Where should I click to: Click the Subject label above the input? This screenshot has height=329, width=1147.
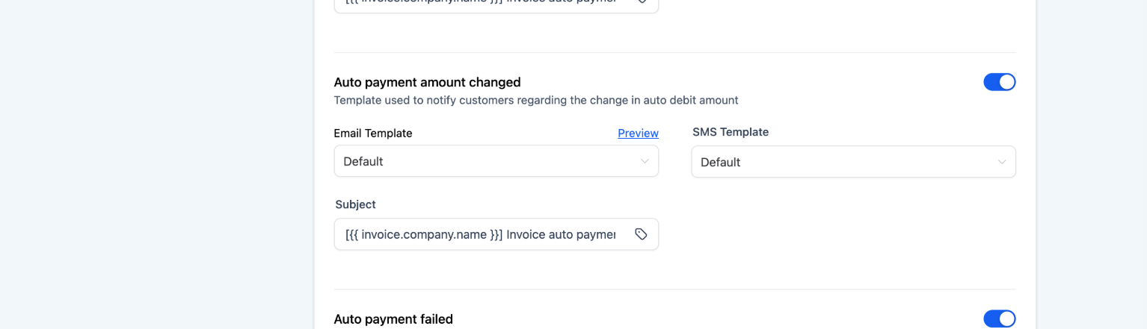(355, 204)
